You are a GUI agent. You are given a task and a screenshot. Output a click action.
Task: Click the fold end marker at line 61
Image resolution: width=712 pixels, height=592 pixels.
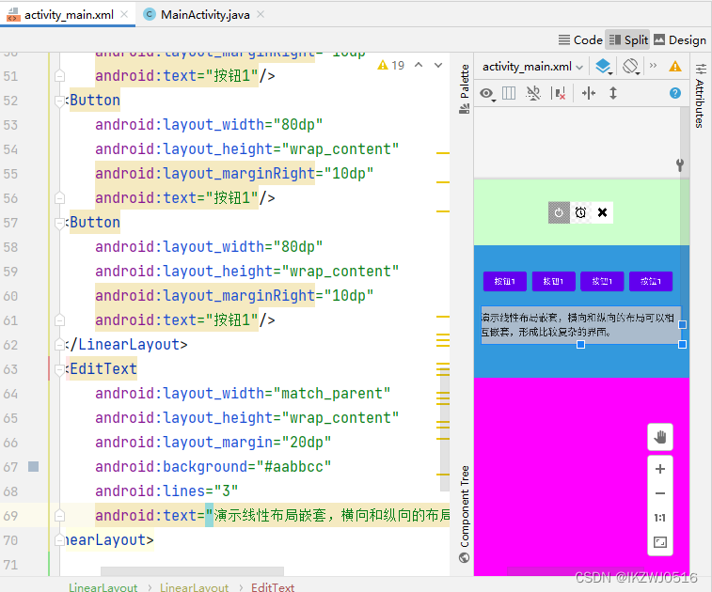(59, 320)
